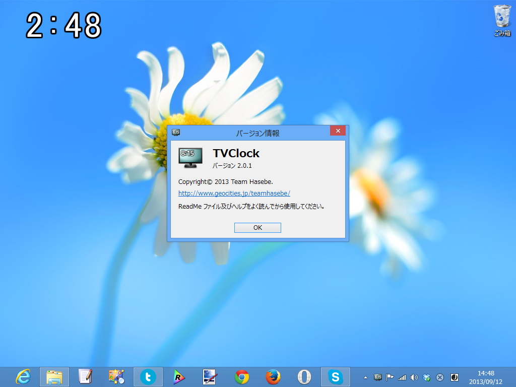
Task: Launch Skype from the taskbar
Action: click(336, 377)
